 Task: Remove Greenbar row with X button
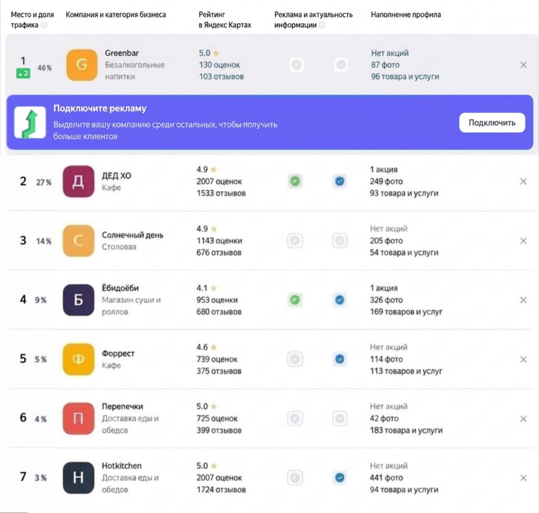point(523,65)
